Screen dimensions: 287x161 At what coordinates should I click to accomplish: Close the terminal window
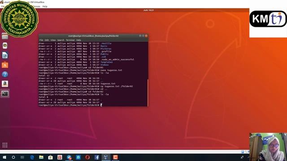point(146,36)
